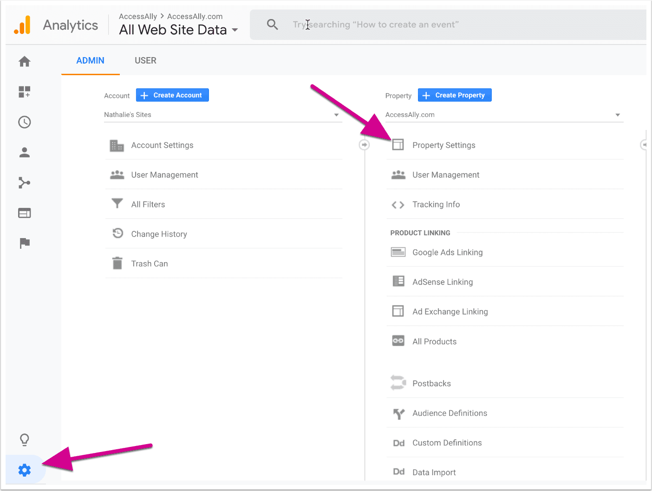Viewport: 652px width, 491px height.
Task: Click the Change History clock icon
Action: click(x=117, y=233)
